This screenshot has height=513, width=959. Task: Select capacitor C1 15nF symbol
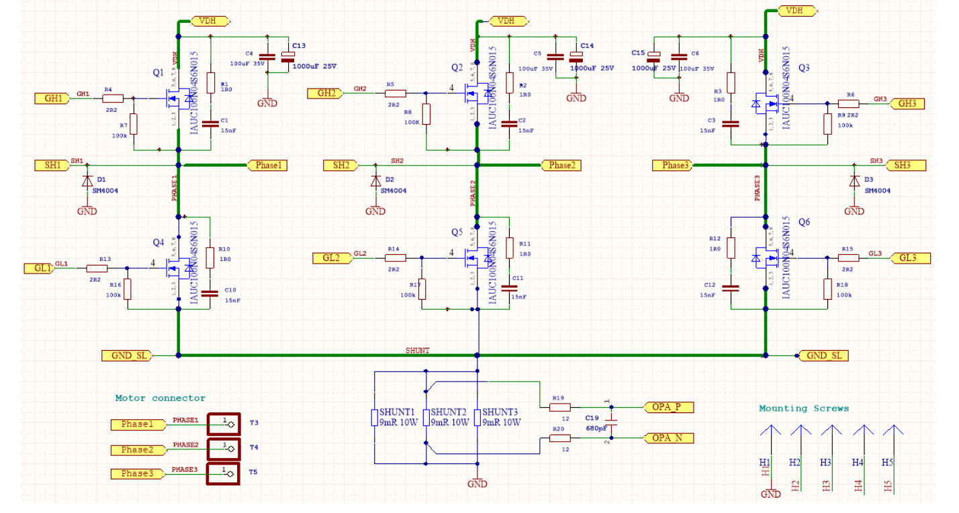pos(210,123)
